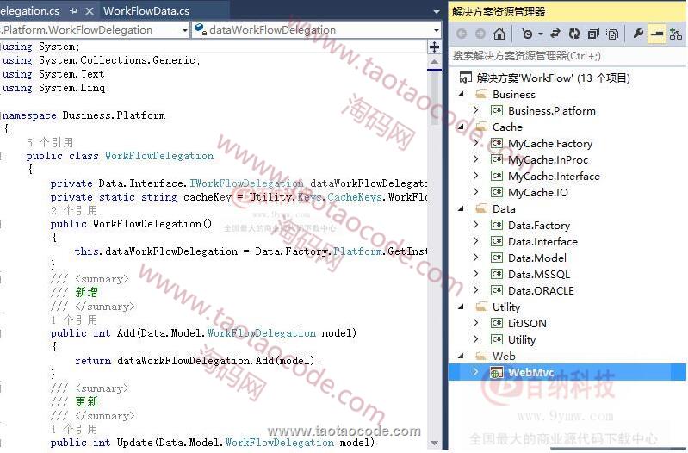Expand the Data.Model project node
The image size is (688, 453).
[x=475, y=258]
